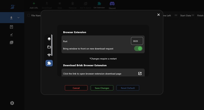Click the Add URL toolbar button
Image resolution: width=204 pixels, height=110 pixels.
tap(34, 5)
